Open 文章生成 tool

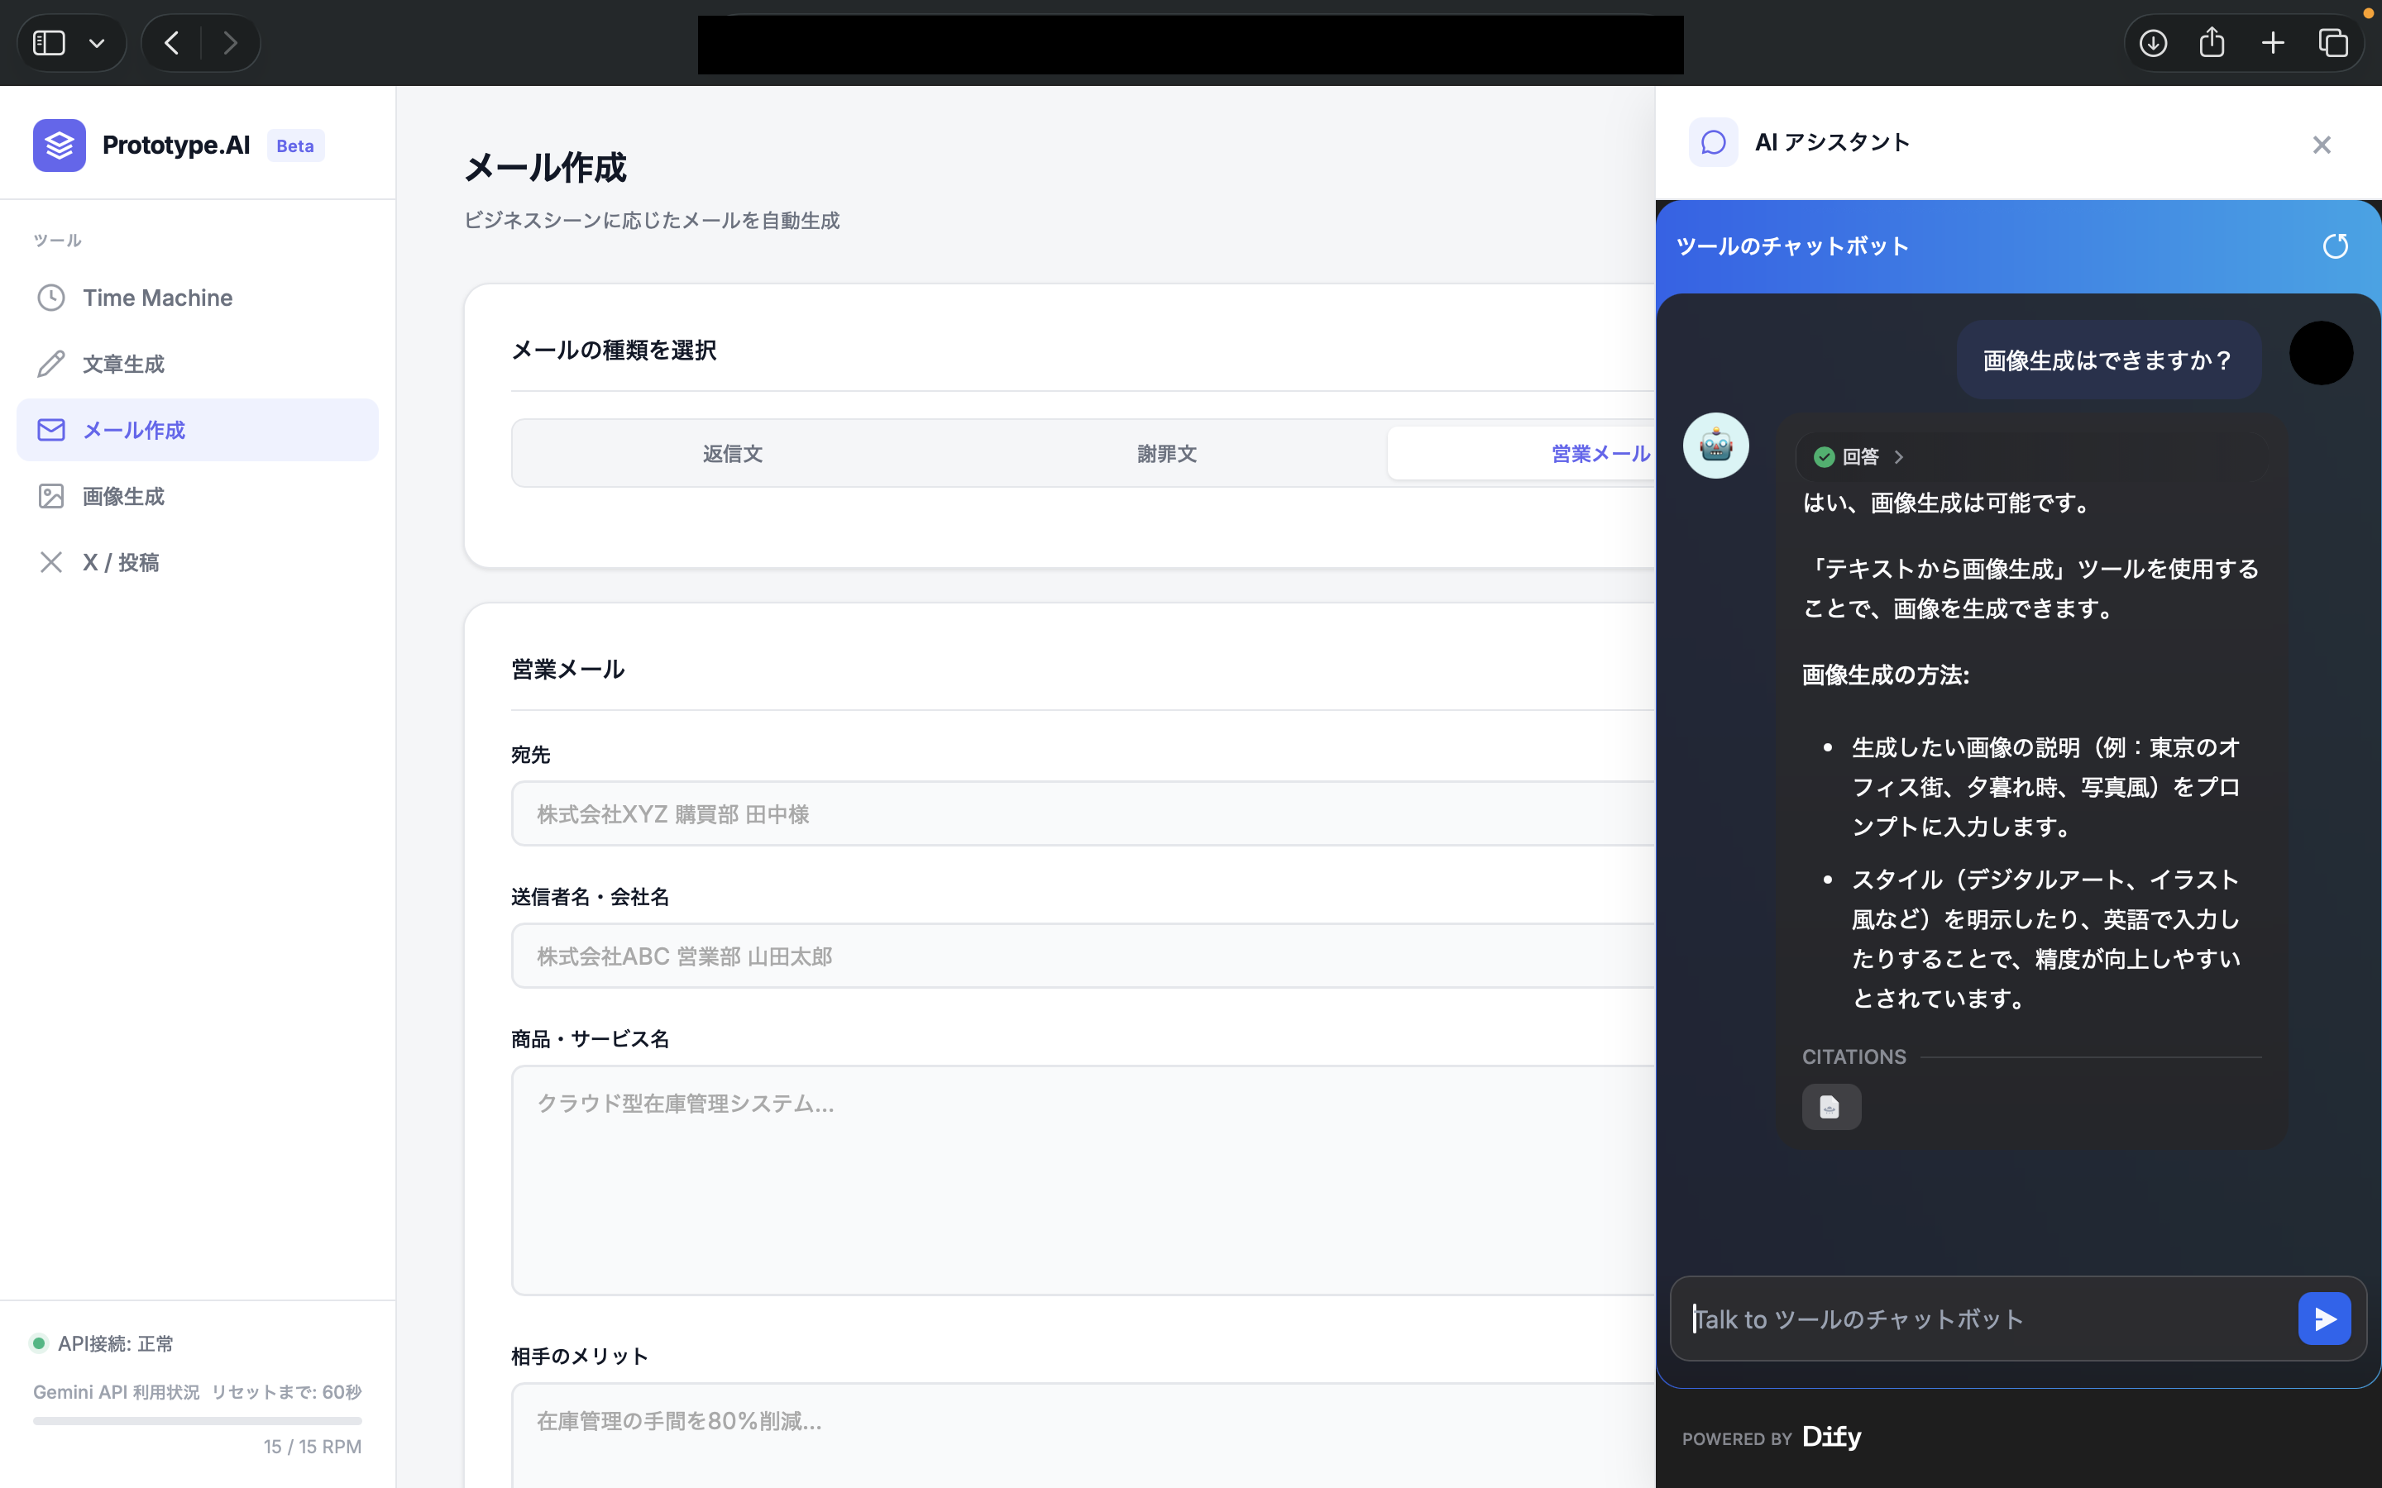[197, 363]
